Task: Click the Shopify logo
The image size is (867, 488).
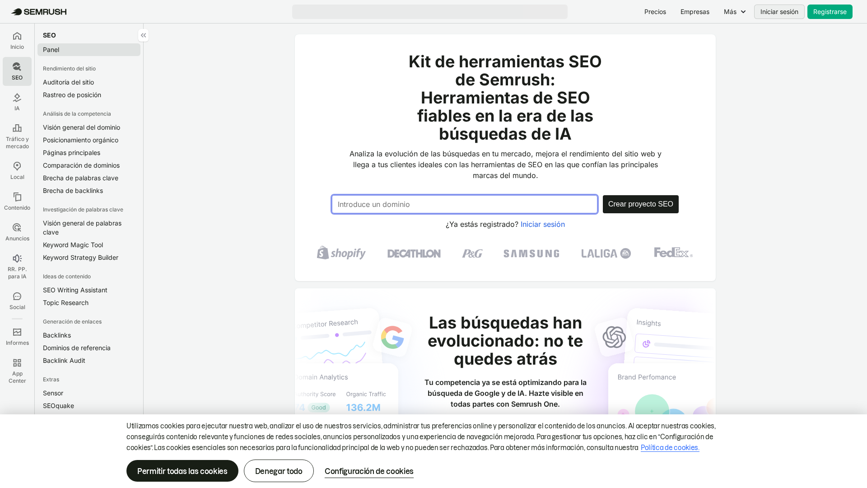Action: pos(341,253)
